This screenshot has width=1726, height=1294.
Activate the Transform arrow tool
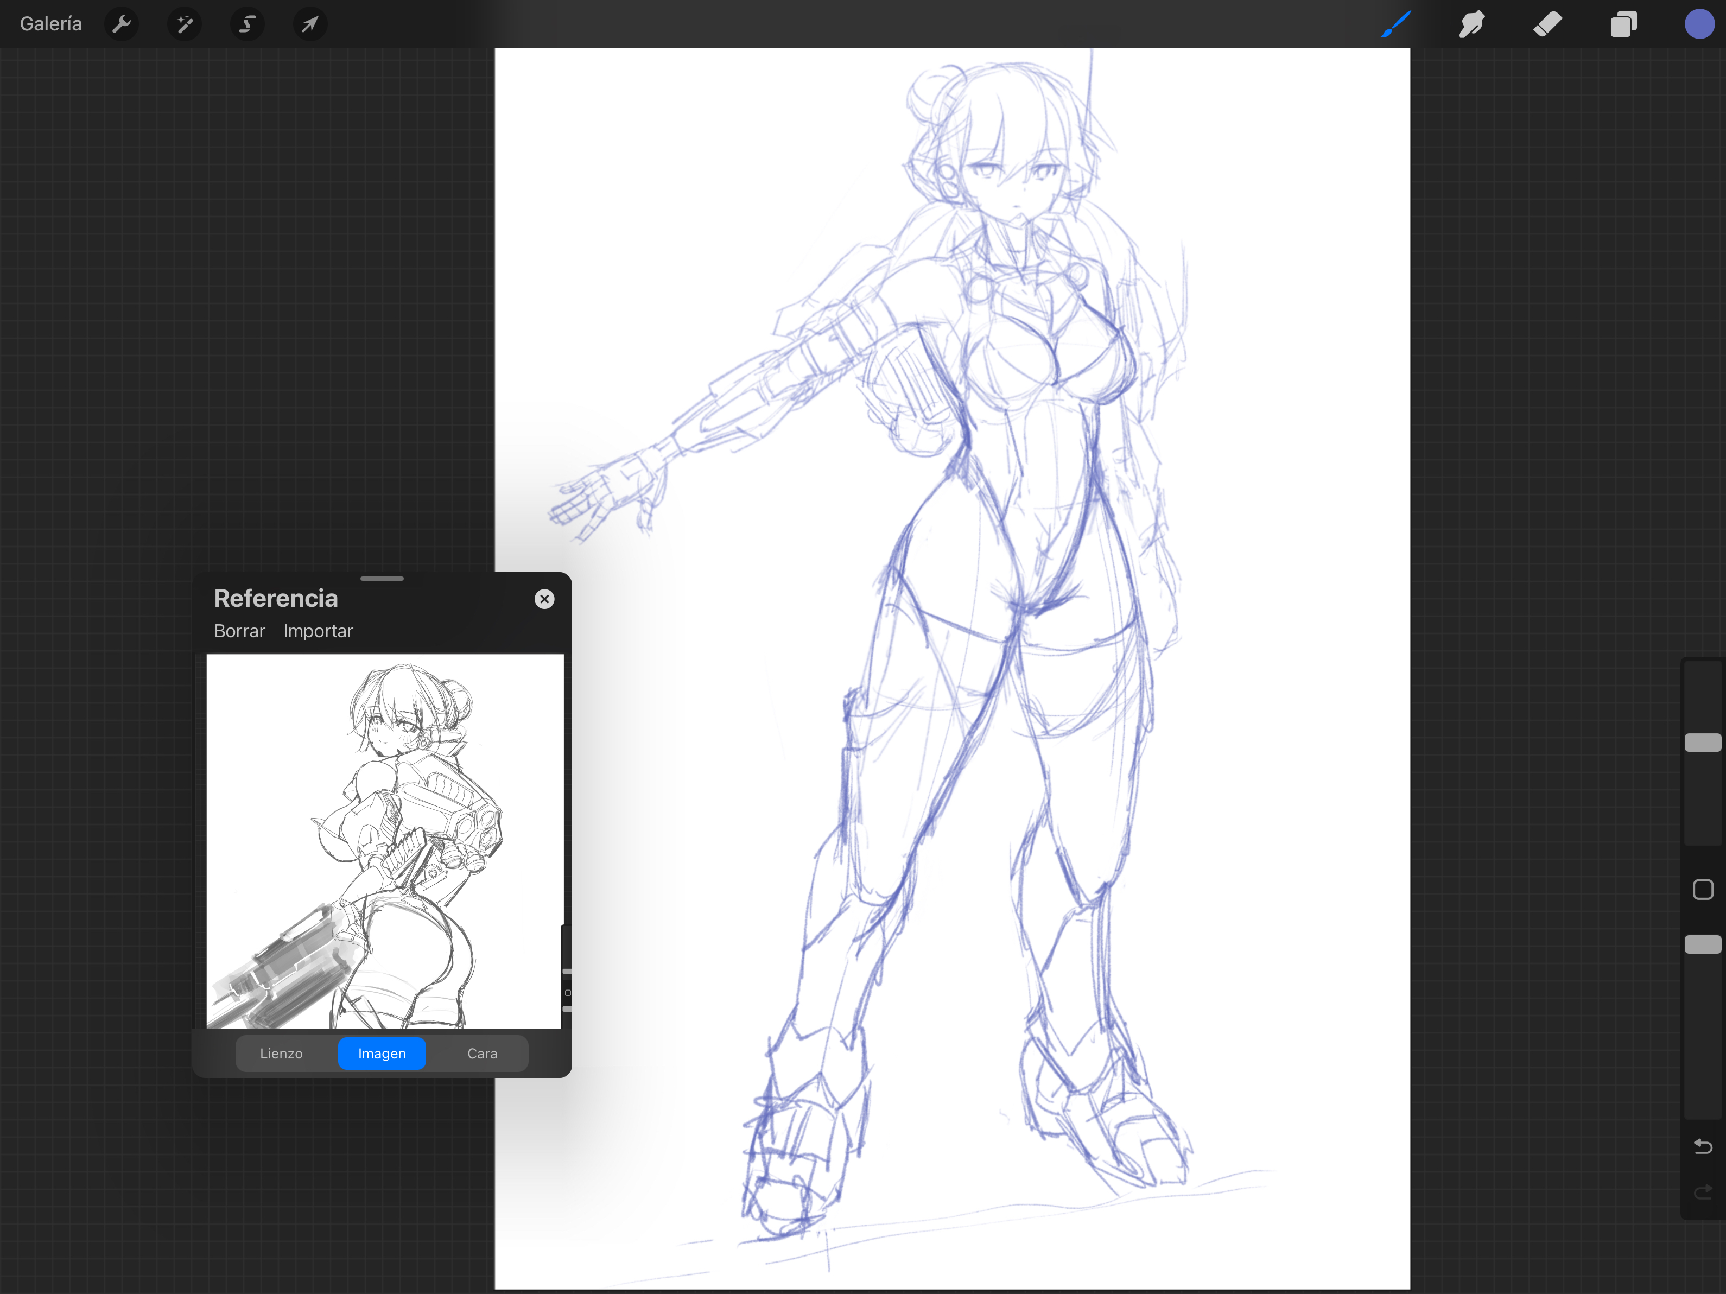(x=310, y=24)
